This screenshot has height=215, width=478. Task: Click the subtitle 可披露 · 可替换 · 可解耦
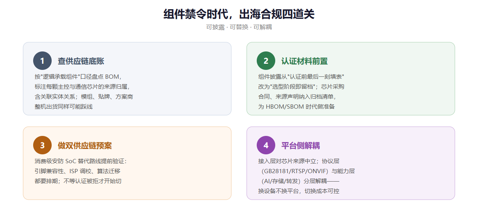[239, 27]
